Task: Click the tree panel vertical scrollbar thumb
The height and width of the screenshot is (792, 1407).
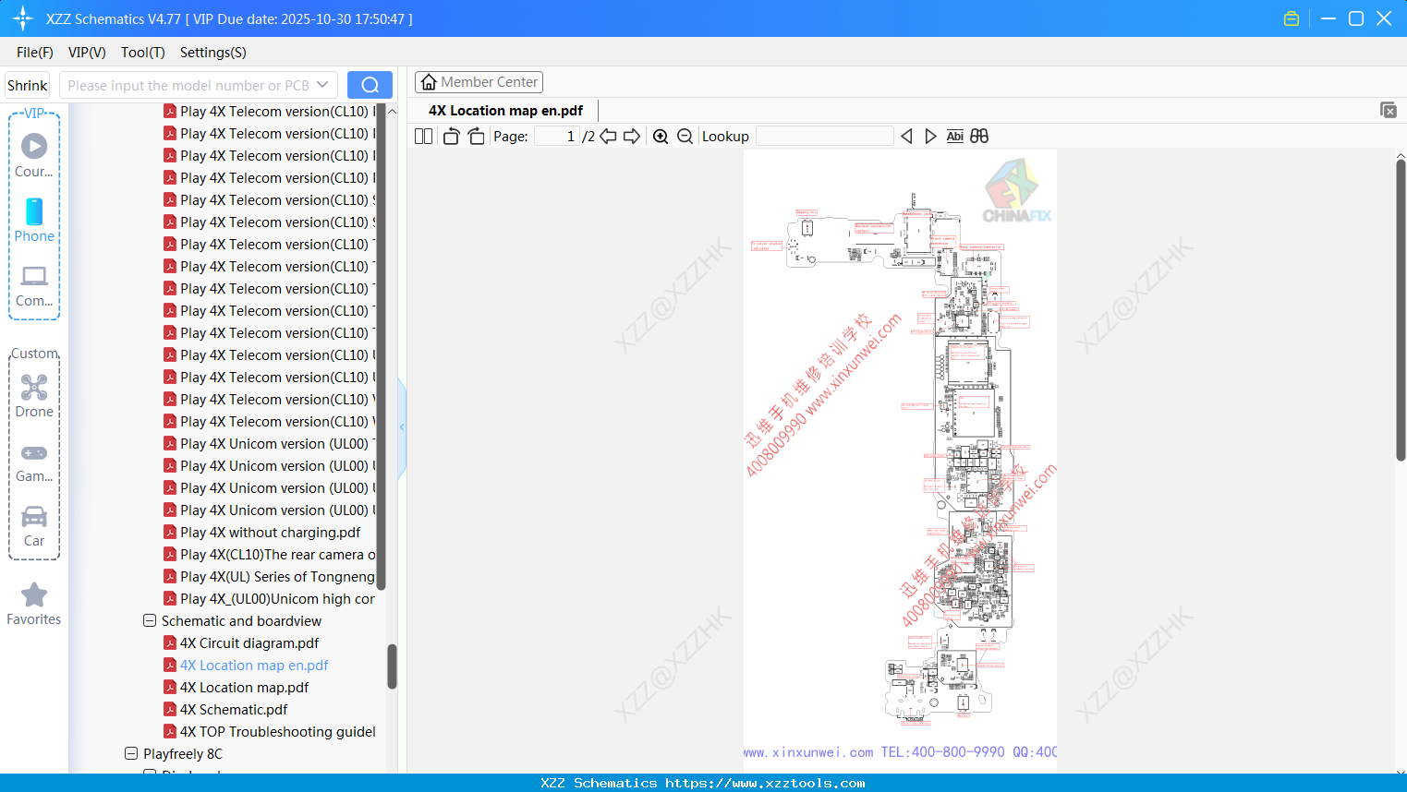Action: coord(392,666)
